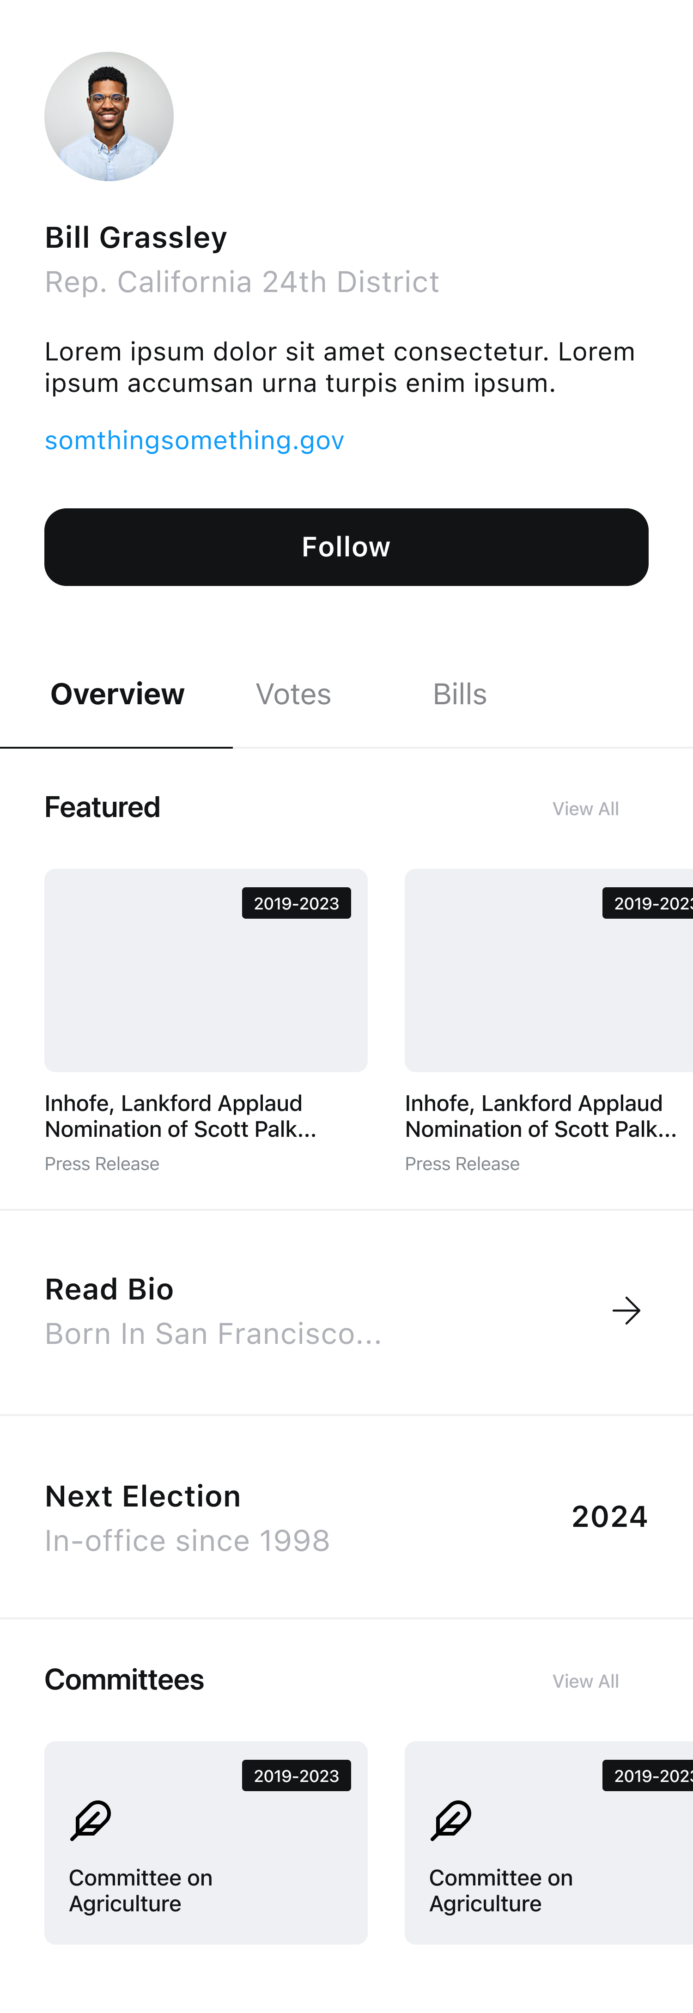Click feather icon on second Committee card
This screenshot has width=693, height=2013.
click(x=451, y=1820)
